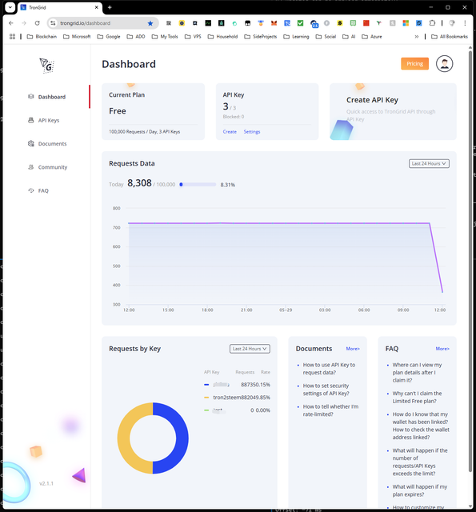This screenshot has width=476, height=512.
Task: Click More link in FAQ panel
Action: [x=442, y=349]
